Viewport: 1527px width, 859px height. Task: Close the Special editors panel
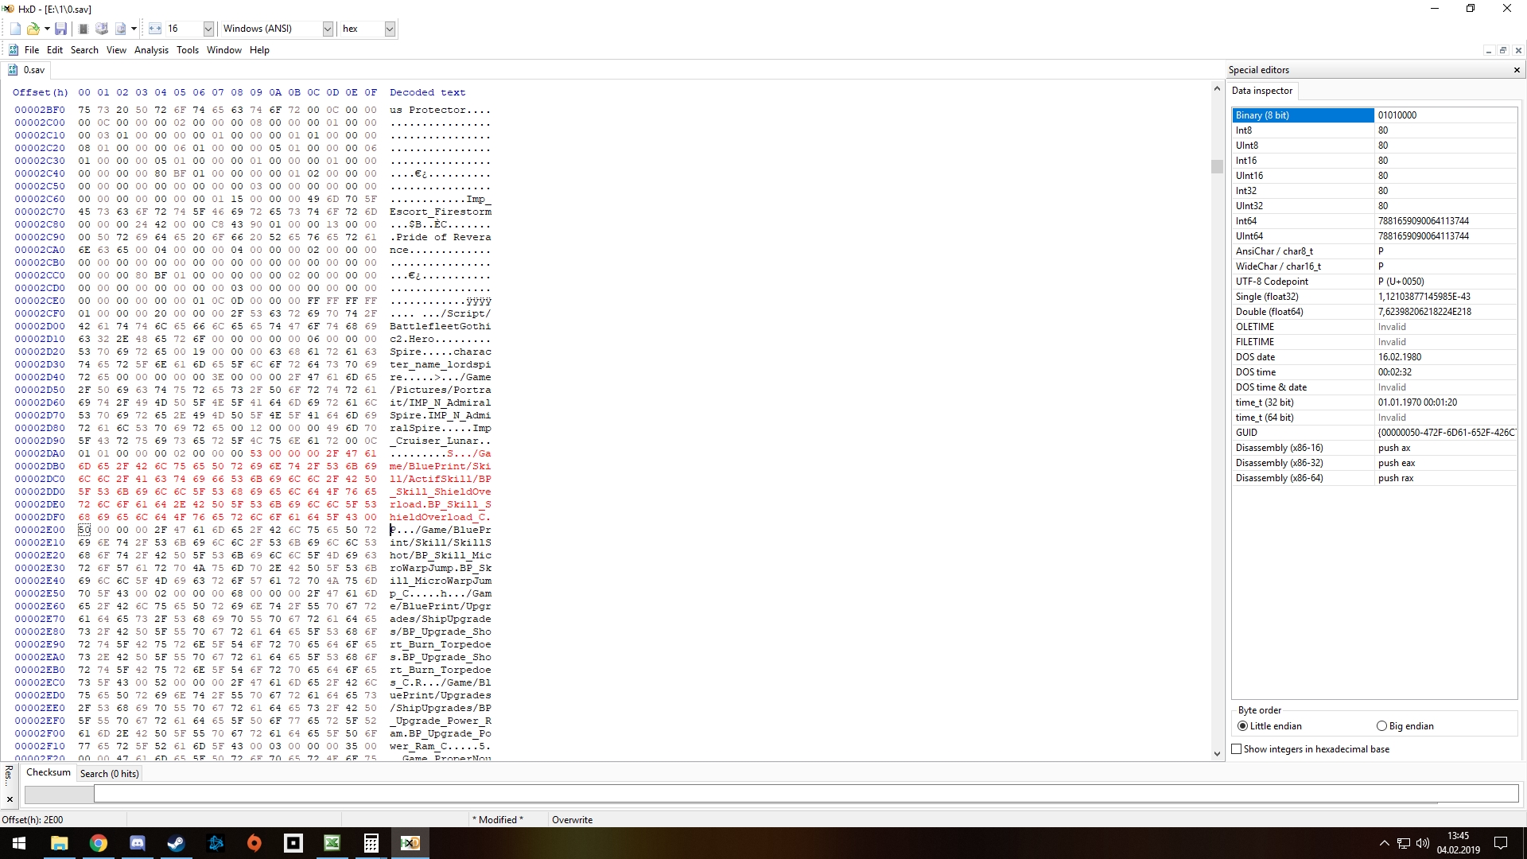click(1517, 70)
